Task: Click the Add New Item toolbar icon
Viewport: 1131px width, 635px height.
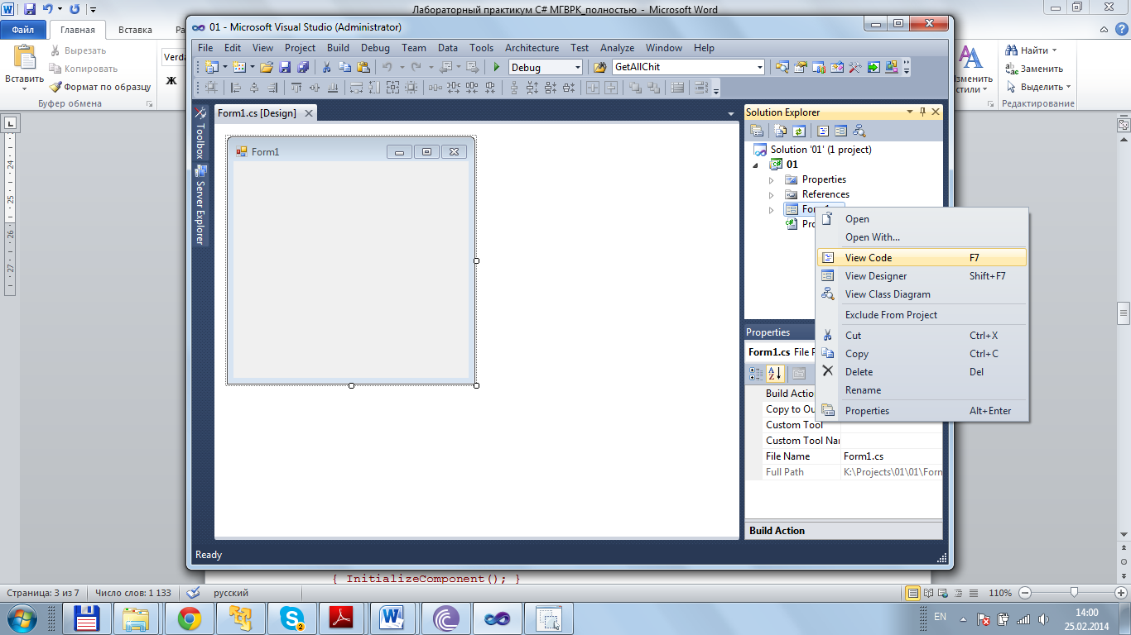Action: click(238, 67)
